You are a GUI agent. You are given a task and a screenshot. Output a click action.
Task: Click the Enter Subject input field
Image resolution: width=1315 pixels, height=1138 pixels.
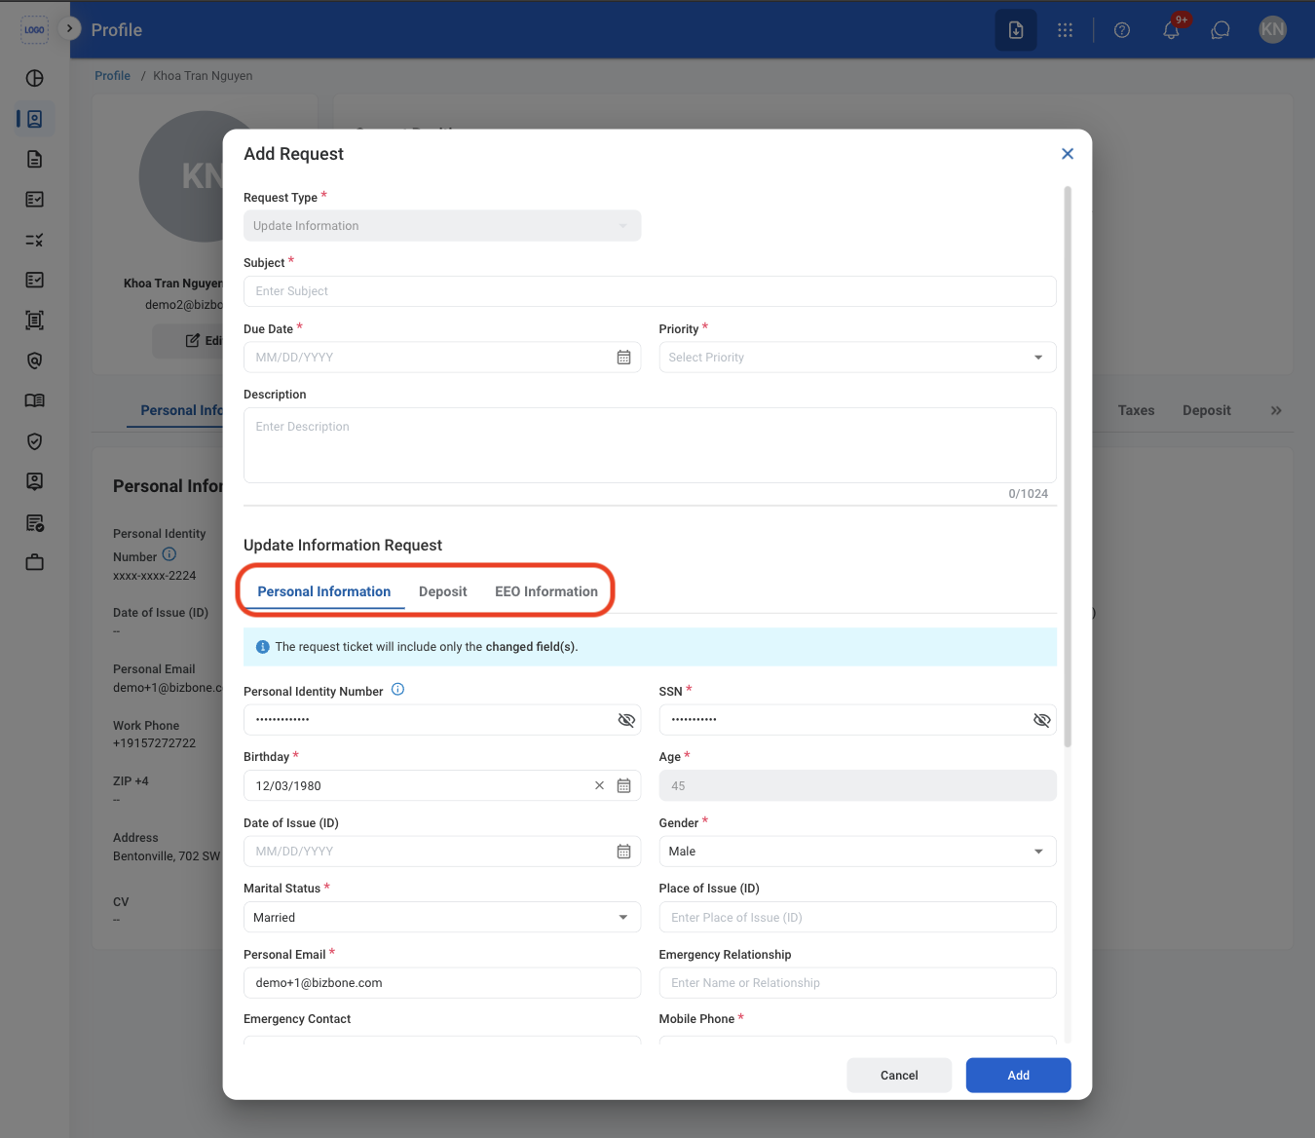click(650, 291)
